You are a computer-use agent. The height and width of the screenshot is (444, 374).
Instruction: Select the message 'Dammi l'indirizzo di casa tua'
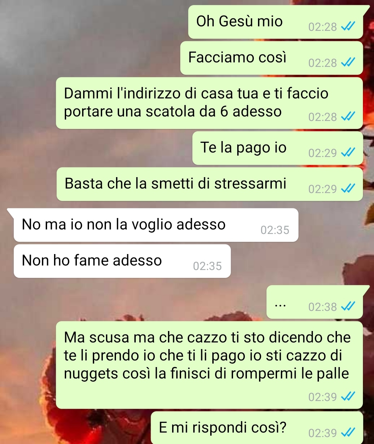(210, 103)
